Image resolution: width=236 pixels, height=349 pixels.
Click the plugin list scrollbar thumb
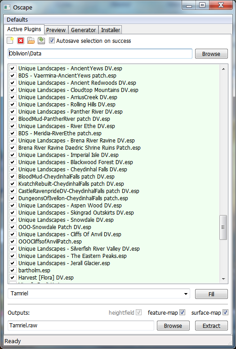point(223,227)
